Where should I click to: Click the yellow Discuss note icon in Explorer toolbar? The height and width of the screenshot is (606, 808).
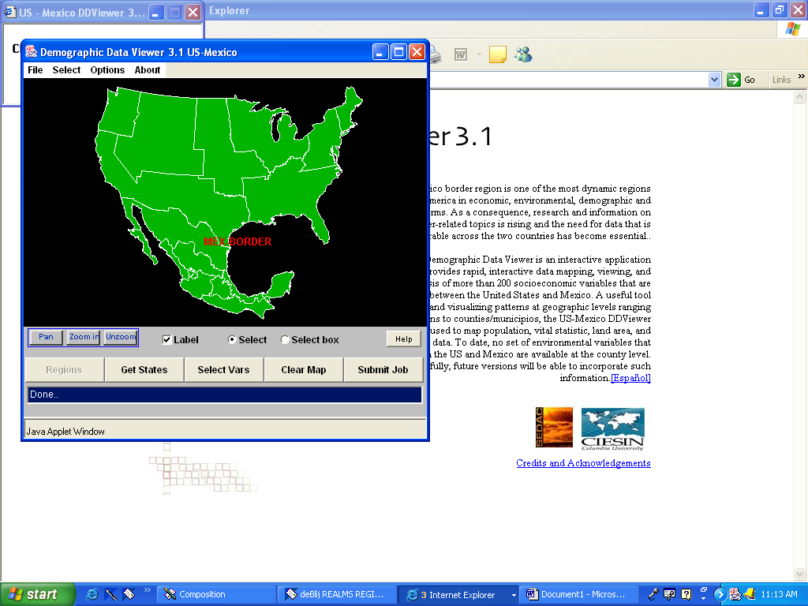click(x=497, y=54)
